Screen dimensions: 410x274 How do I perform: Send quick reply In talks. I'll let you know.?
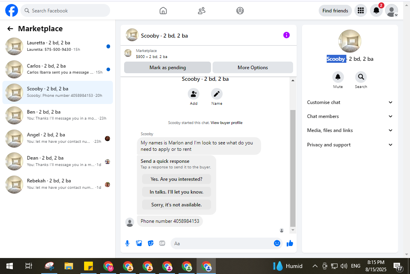click(x=177, y=192)
